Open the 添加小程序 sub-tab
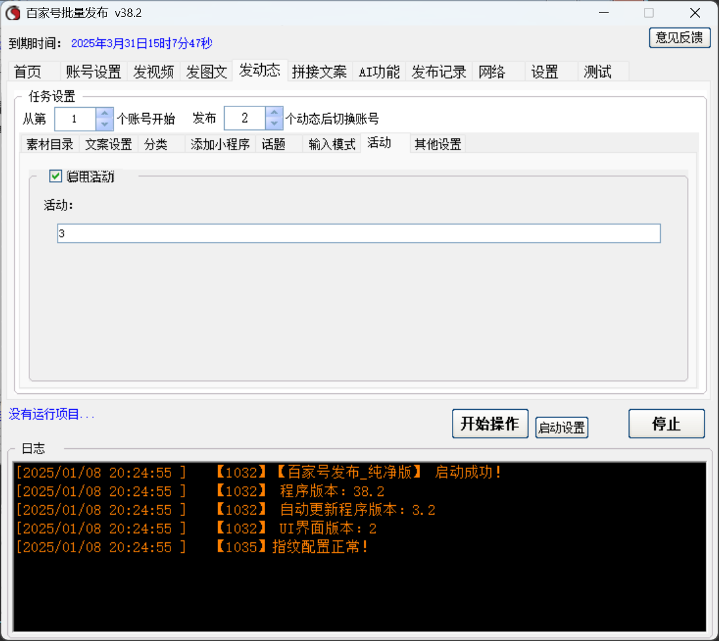The image size is (719, 641). [x=220, y=144]
